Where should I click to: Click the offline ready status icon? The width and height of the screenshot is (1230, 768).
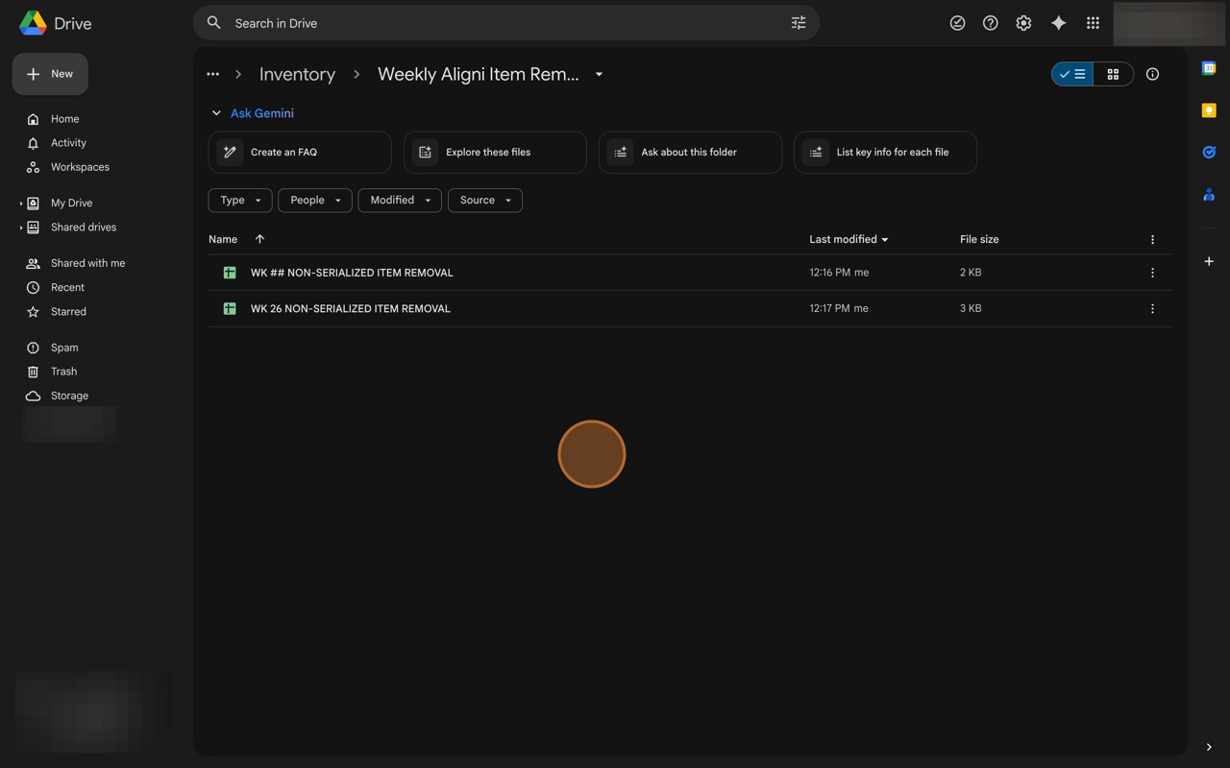click(x=957, y=23)
